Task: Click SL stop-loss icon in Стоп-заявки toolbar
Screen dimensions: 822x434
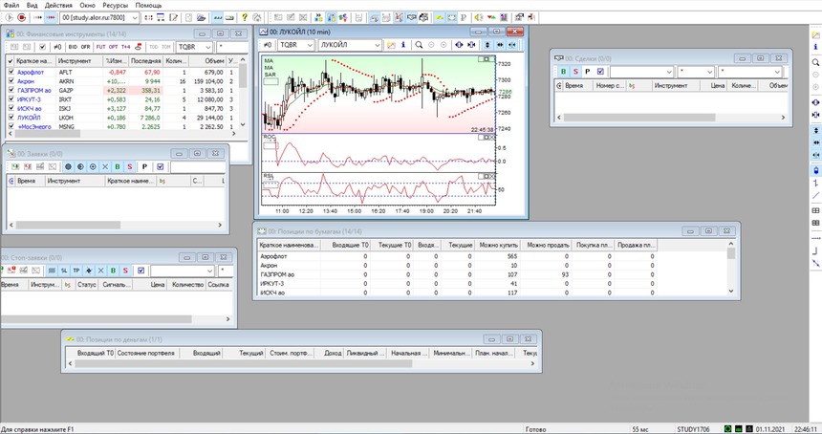Action: [x=63, y=271]
